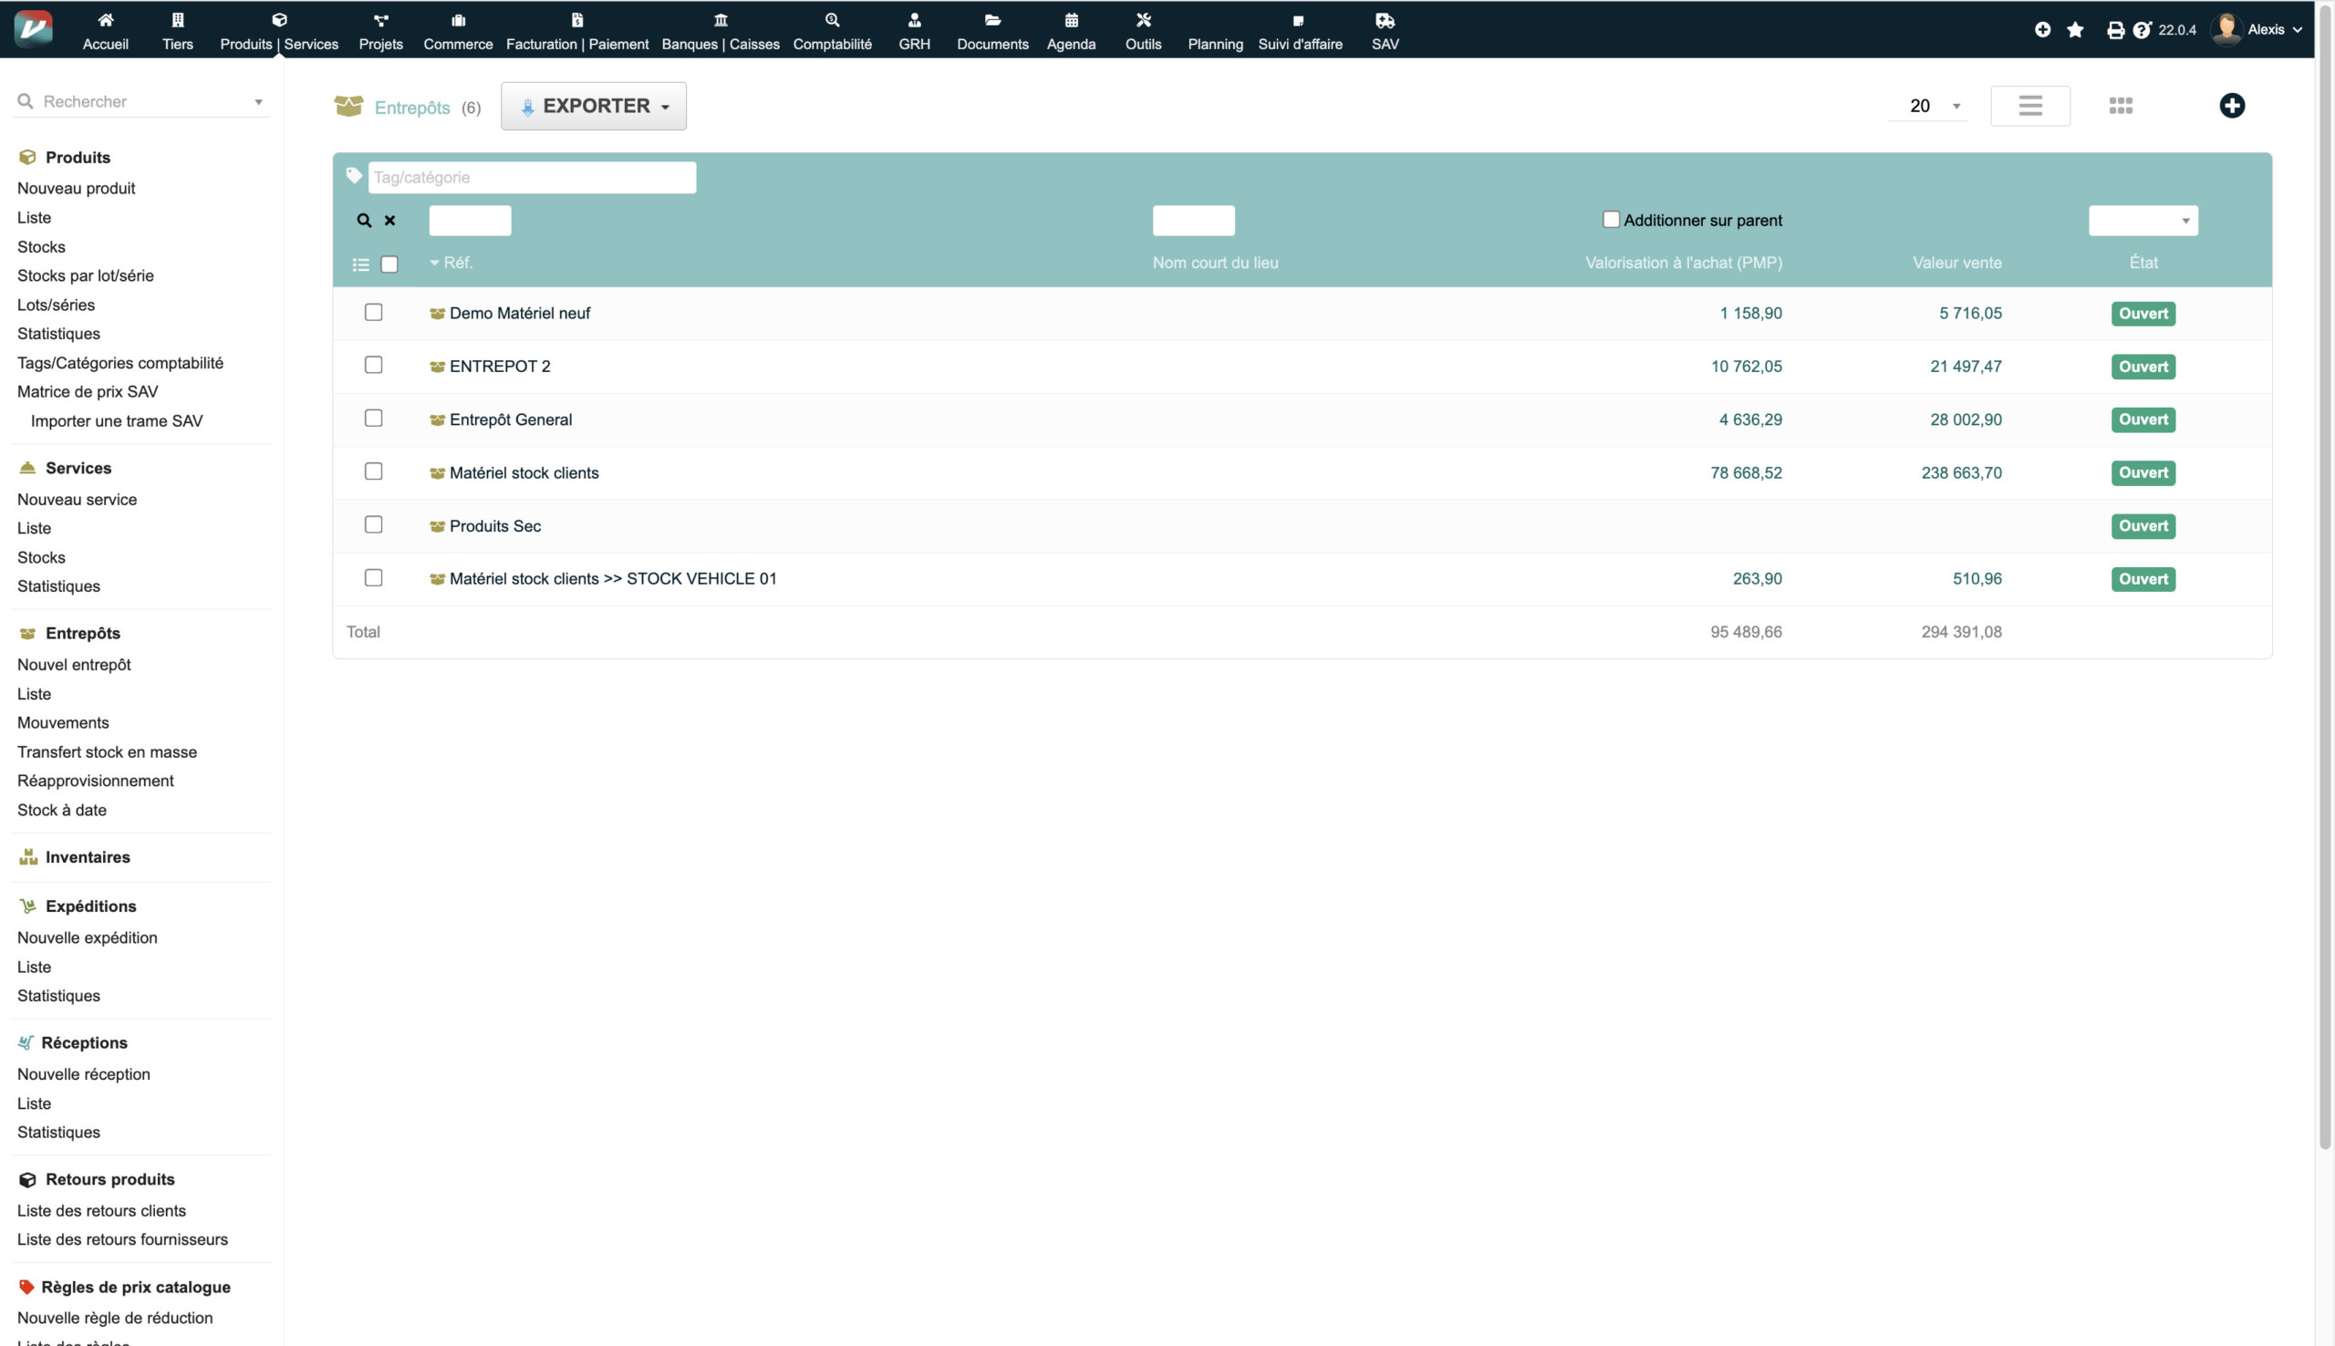
Task: Open the bookmarks star icon in the top bar
Action: pos(2075,29)
